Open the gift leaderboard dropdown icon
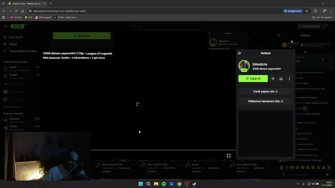Screen dimensions: 335x188 [305, 52]
